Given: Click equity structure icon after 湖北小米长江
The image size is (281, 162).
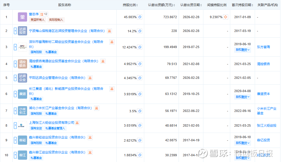Looking at the screenshot, I should tap(96, 108).
